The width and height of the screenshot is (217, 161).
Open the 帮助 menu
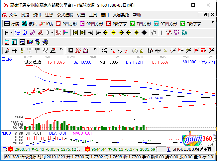137,15
